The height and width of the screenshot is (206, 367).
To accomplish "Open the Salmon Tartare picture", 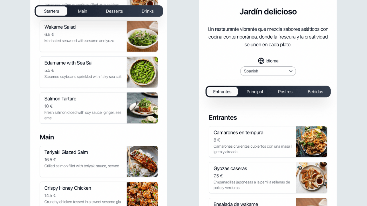I will [x=142, y=108].
